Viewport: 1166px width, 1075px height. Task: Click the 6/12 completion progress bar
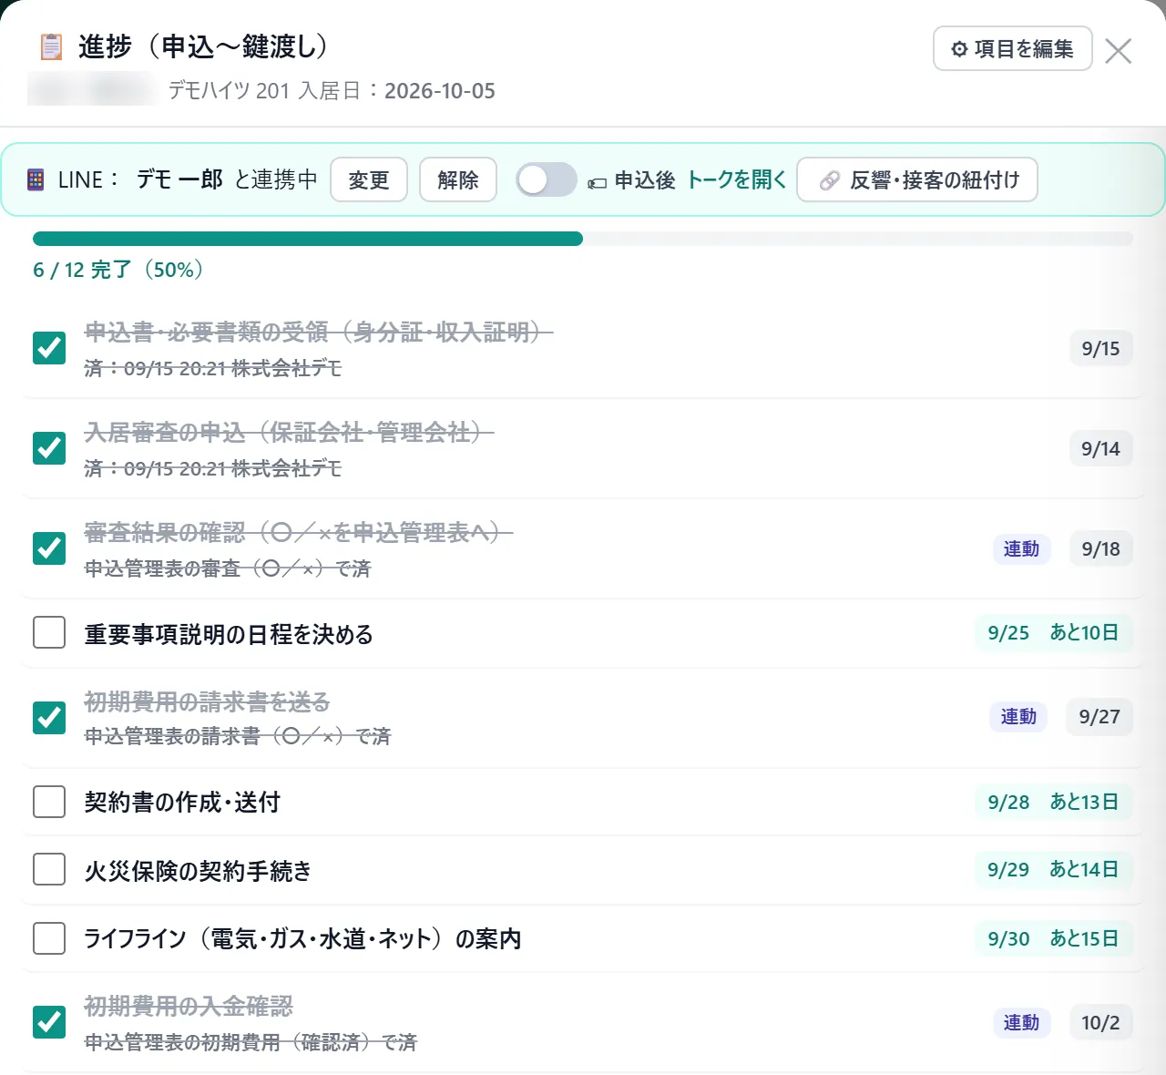tap(583, 239)
